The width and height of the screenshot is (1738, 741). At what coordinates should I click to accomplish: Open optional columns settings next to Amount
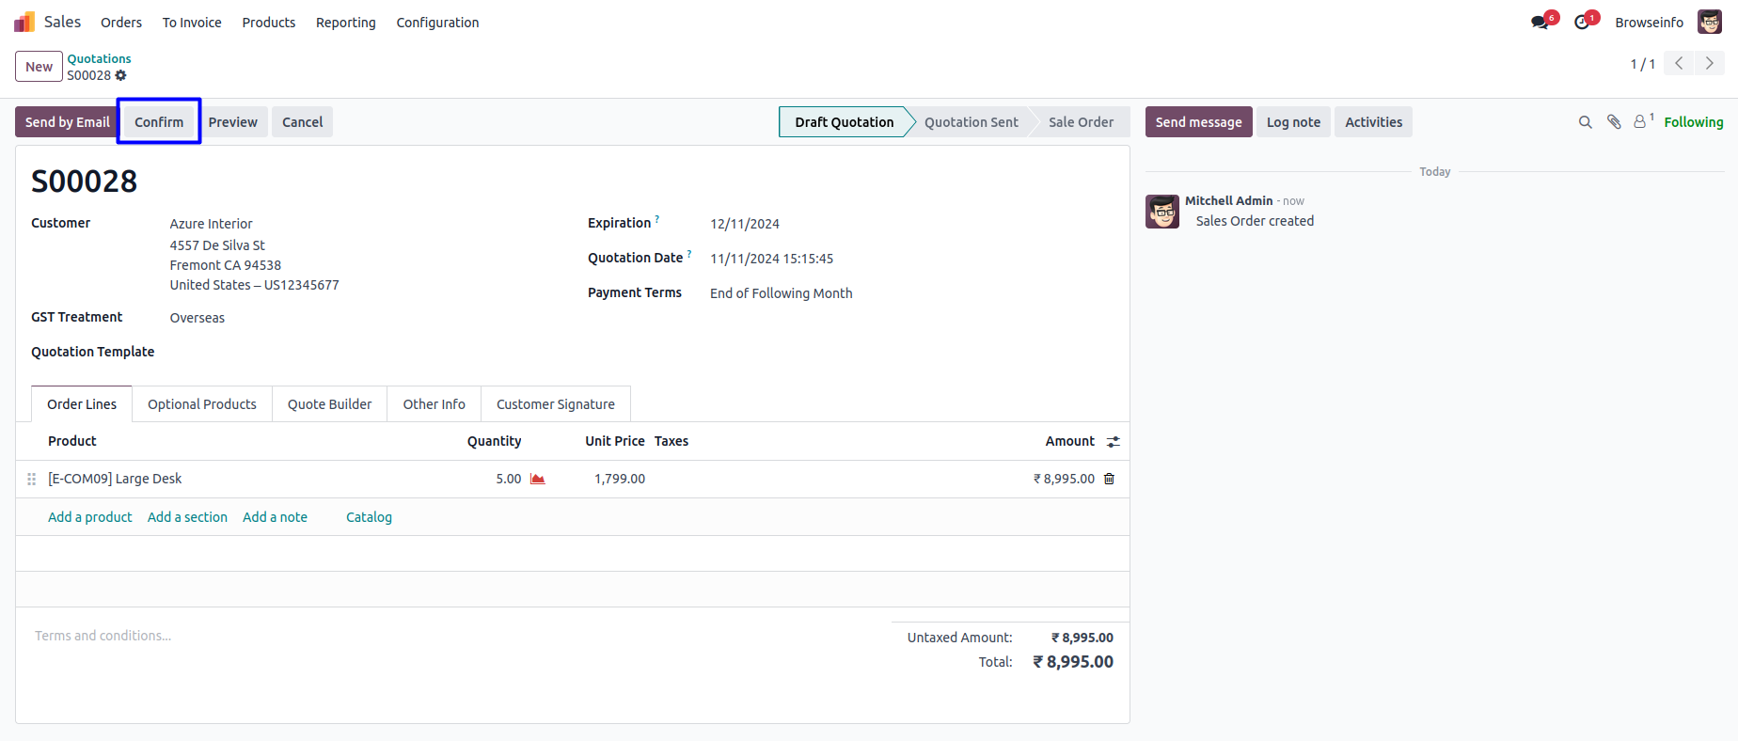[1114, 442]
